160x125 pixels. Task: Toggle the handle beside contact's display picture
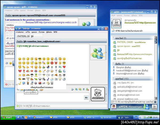[x=106, y=53]
